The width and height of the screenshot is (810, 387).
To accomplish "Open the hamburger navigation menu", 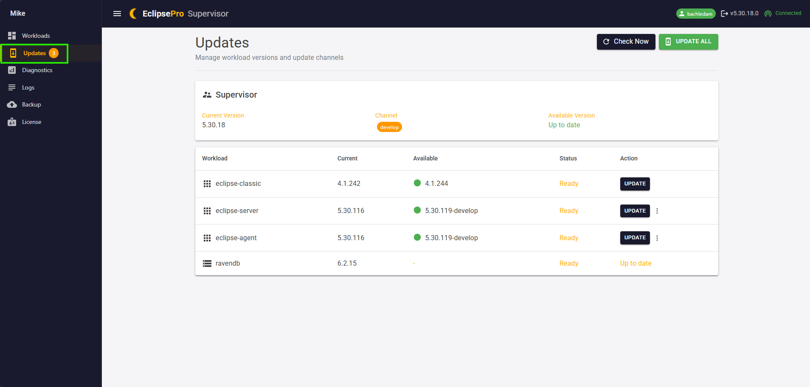I will (x=117, y=14).
